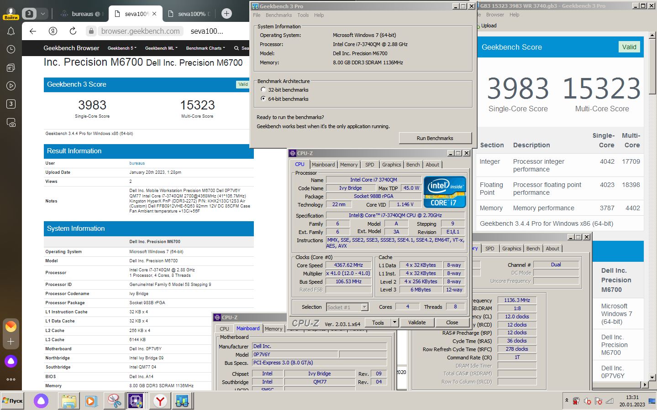
Task: Open Help menu in Geekbench 3 Pro dialog
Action: pyautogui.click(x=319, y=15)
